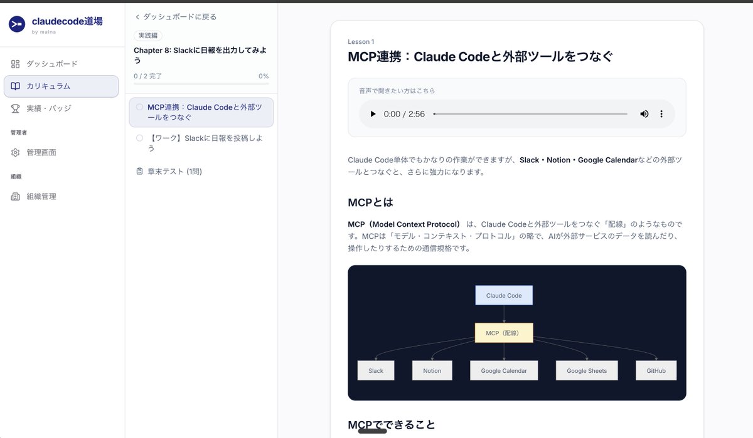
Task: Click the audio time 0:00 / 2:56
Action: tap(404, 114)
